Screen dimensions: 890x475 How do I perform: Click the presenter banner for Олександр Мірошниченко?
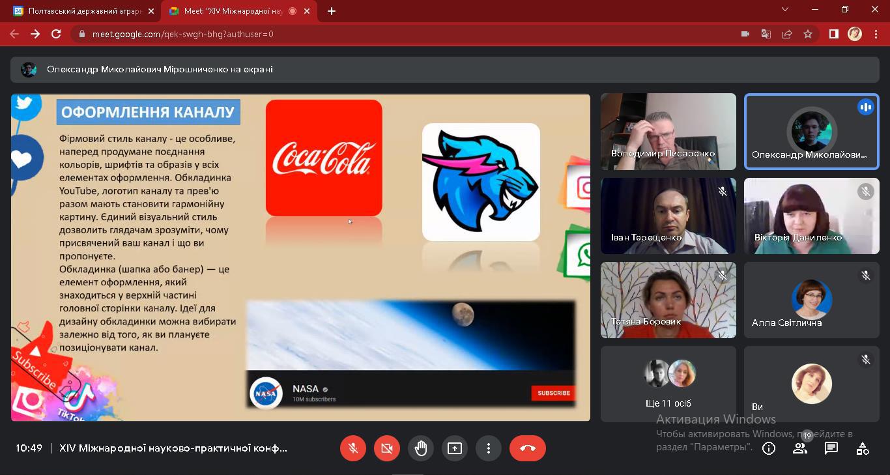445,70
